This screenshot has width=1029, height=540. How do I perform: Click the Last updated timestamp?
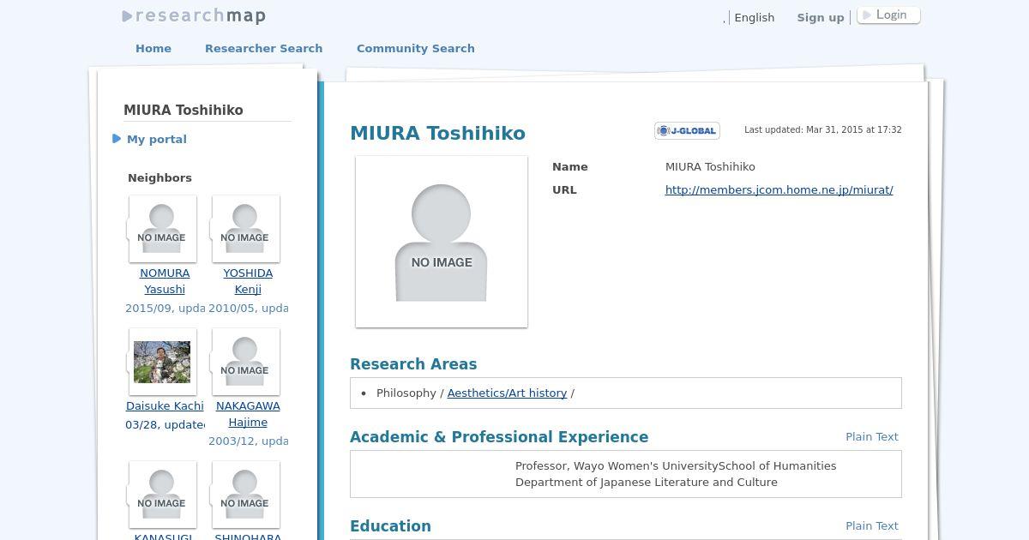pos(823,129)
